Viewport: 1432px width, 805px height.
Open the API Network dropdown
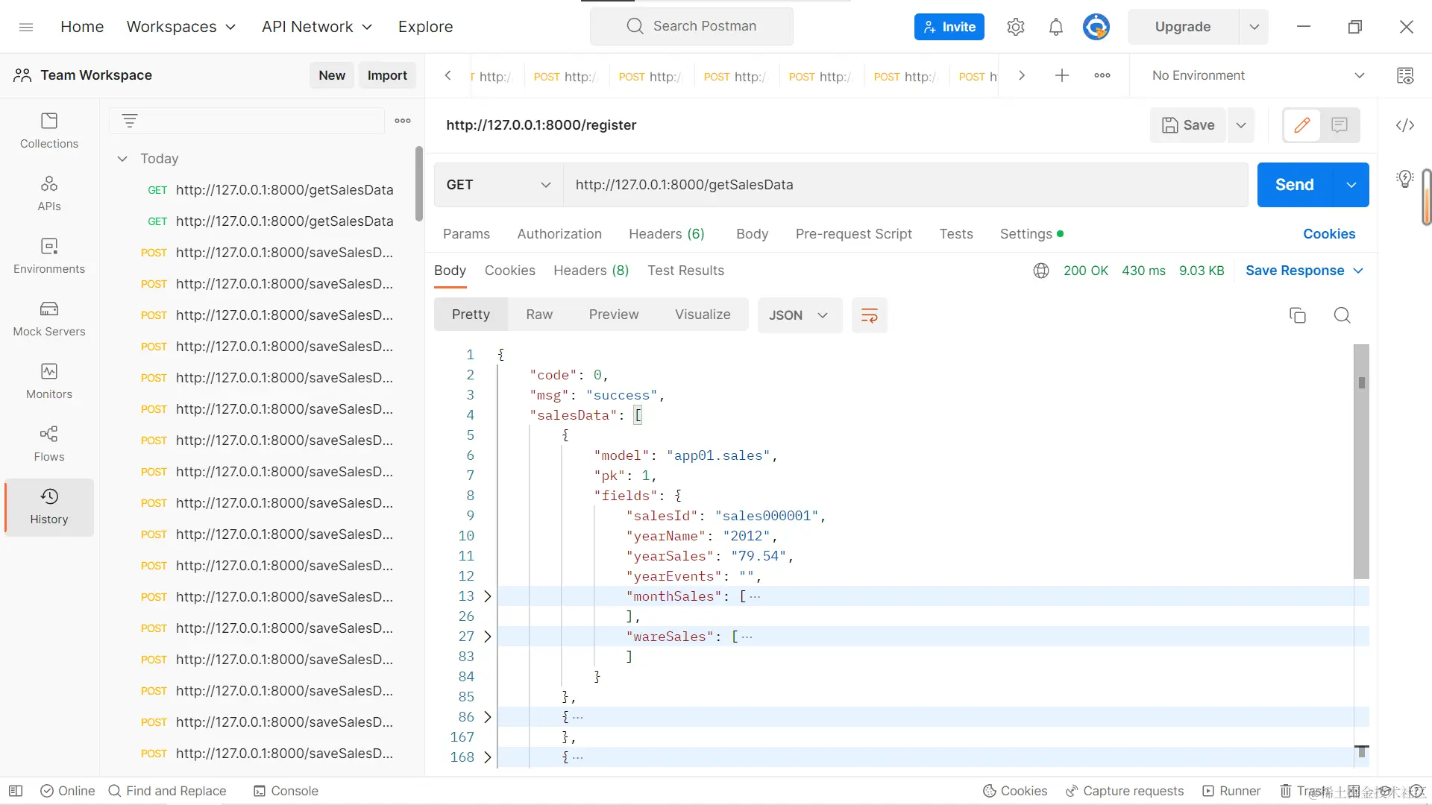click(317, 27)
